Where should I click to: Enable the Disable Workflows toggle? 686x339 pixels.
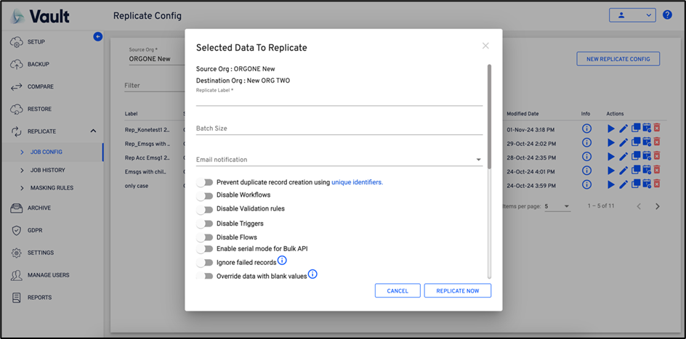(x=204, y=195)
